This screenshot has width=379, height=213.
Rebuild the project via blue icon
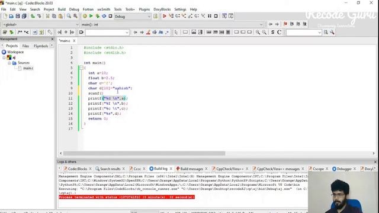104,16
